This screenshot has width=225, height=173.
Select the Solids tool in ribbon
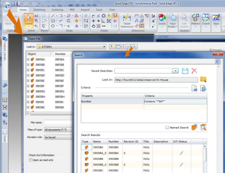pyautogui.click(x=162, y=20)
